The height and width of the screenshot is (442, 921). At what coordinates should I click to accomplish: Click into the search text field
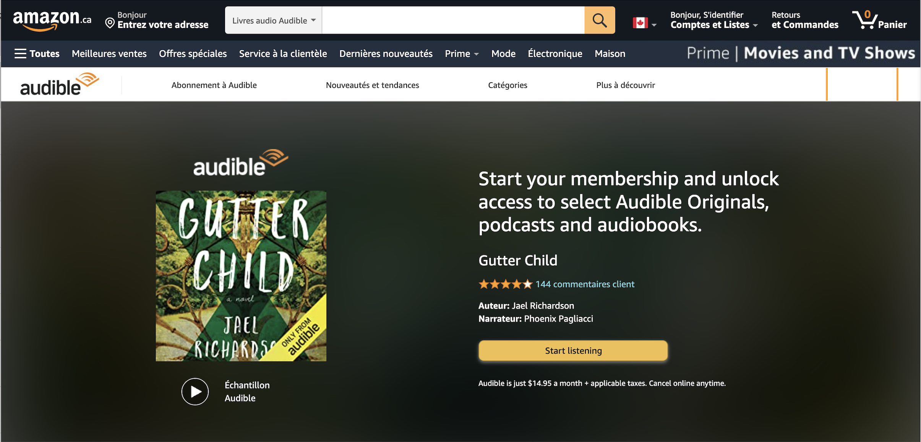[x=453, y=20]
